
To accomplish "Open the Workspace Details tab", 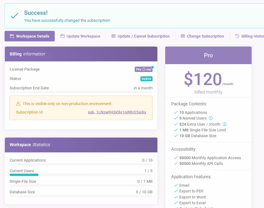I will 30,36.
